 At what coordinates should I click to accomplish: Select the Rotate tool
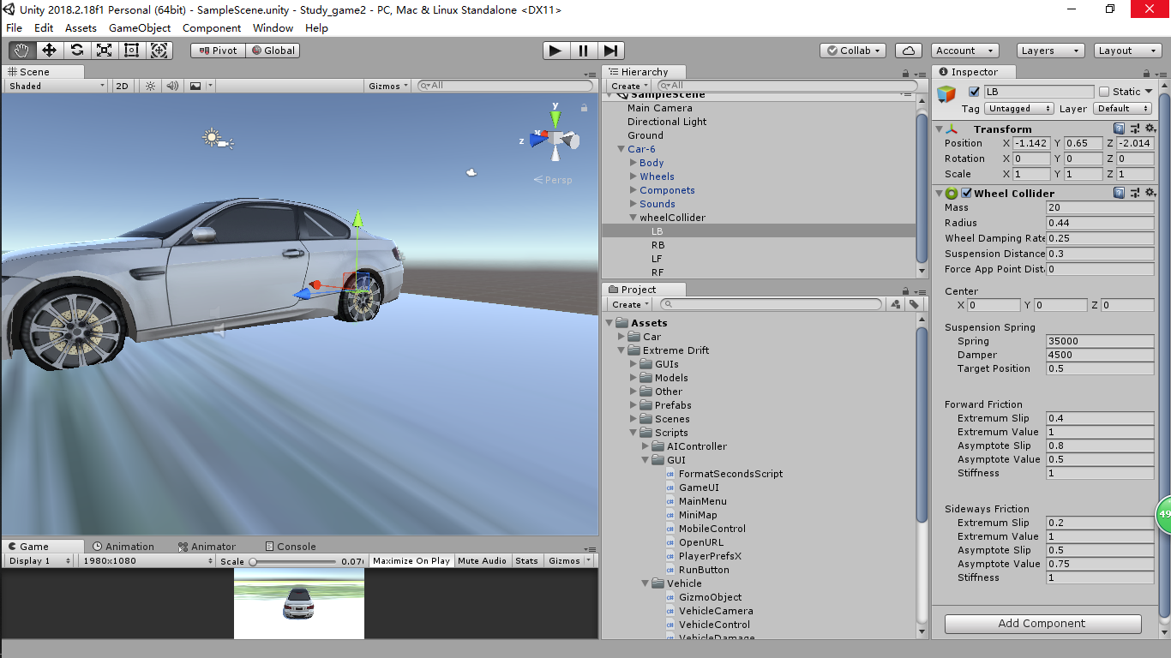(x=77, y=51)
